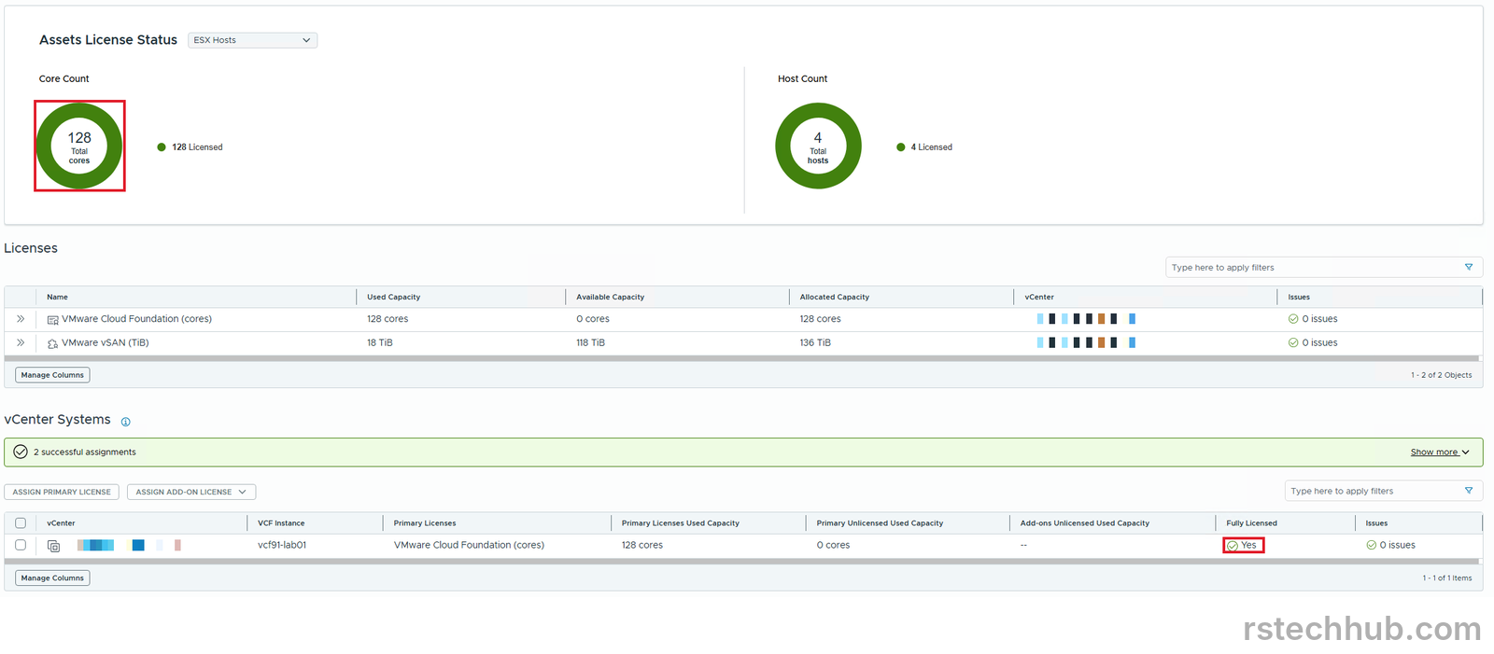Click the Primary Licenses column header
This screenshot has height=654, width=1494.
coord(425,523)
